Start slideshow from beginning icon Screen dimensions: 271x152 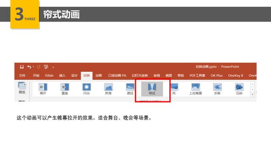click(46, 67)
